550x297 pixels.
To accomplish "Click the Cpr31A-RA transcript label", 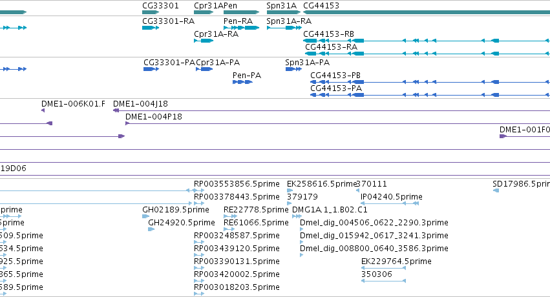I will (216, 34).
